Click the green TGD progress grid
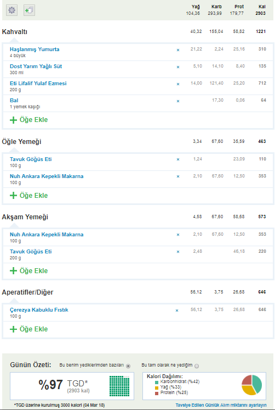The image size is (275, 410). (x=119, y=386)
